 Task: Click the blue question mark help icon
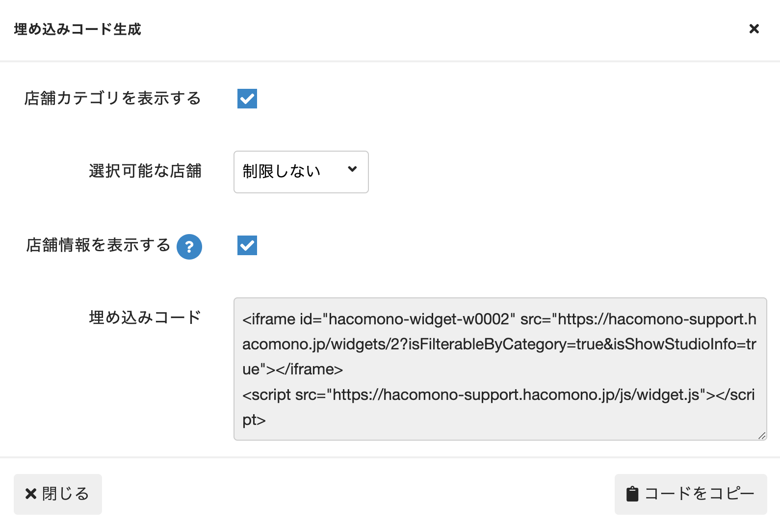[189, 247]
